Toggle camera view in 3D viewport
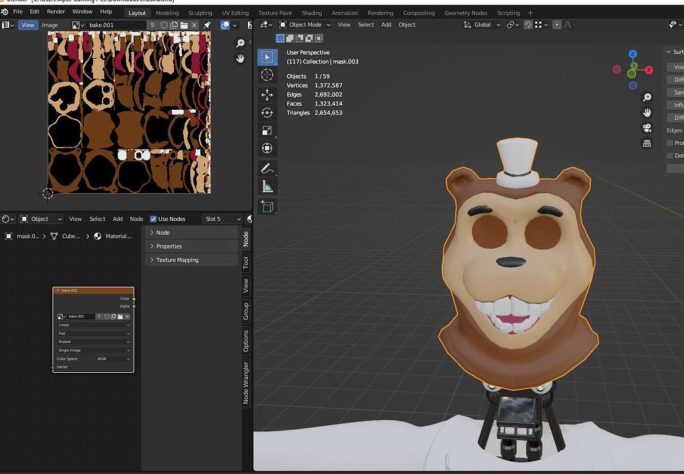 coord(647,128)
